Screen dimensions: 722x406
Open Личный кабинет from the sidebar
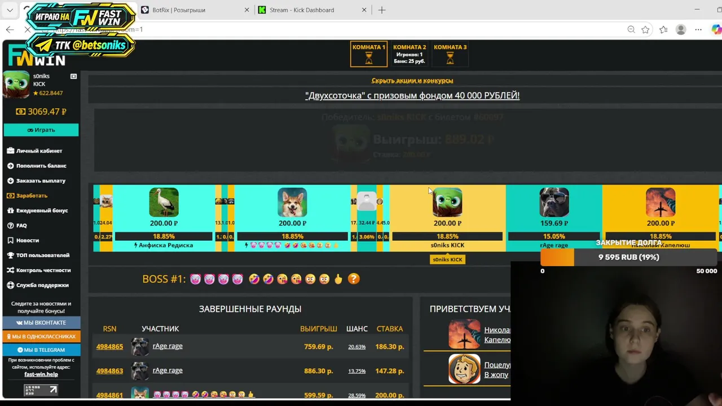[35, 151]
